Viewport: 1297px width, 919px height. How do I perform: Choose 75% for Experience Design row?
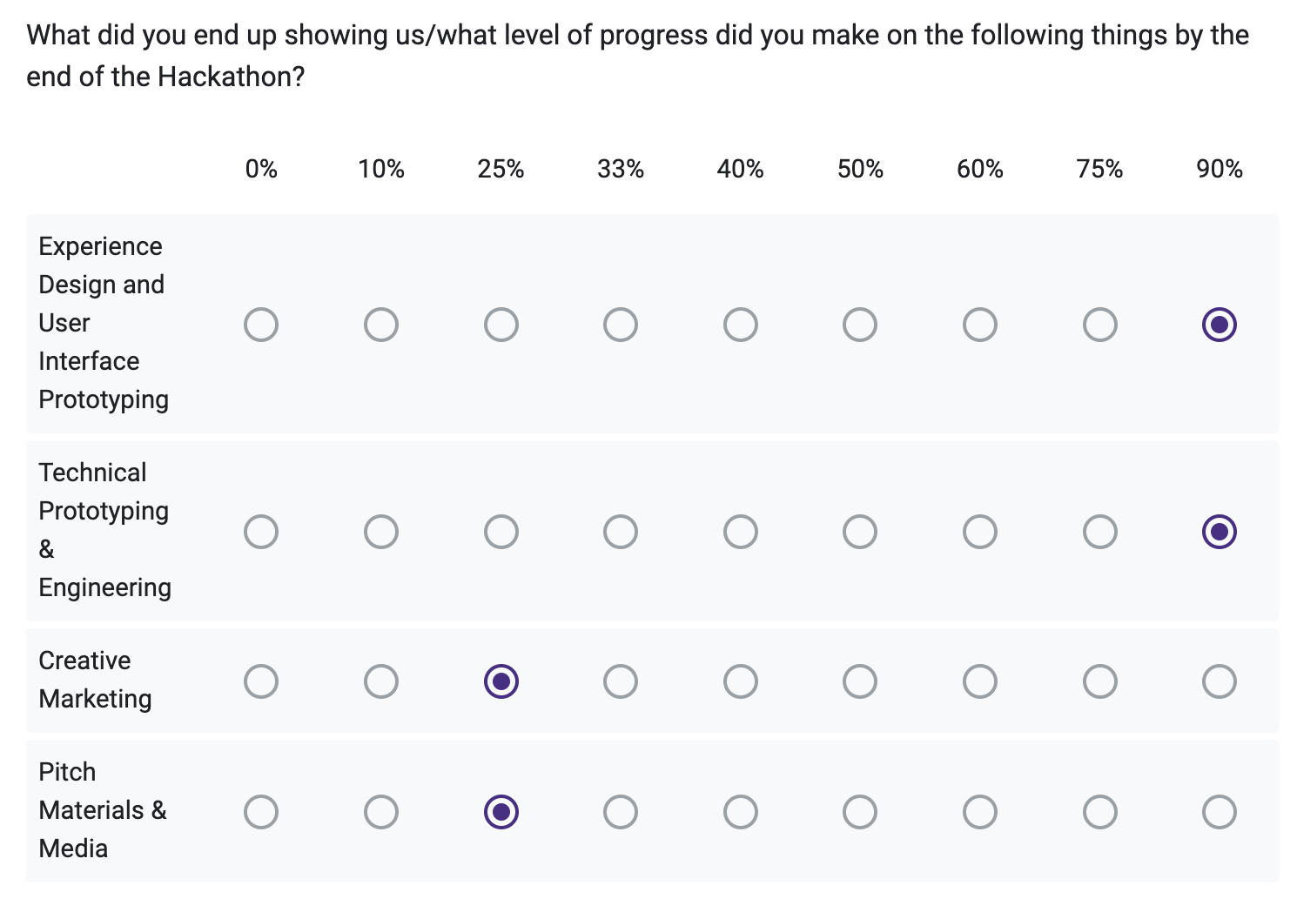[1100, 325]
